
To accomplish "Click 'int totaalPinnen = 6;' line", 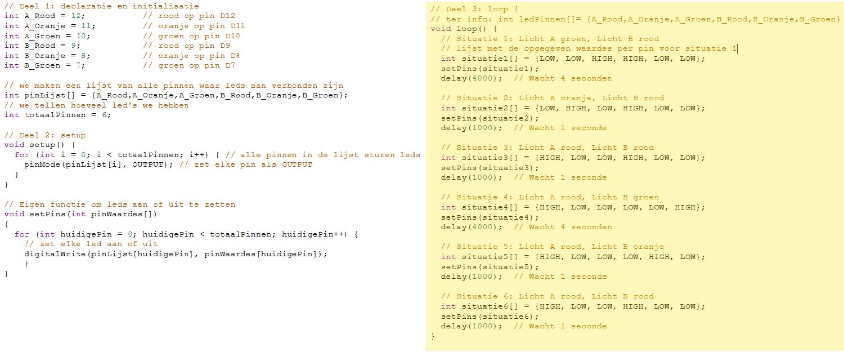I will click(x=57, y=115).
